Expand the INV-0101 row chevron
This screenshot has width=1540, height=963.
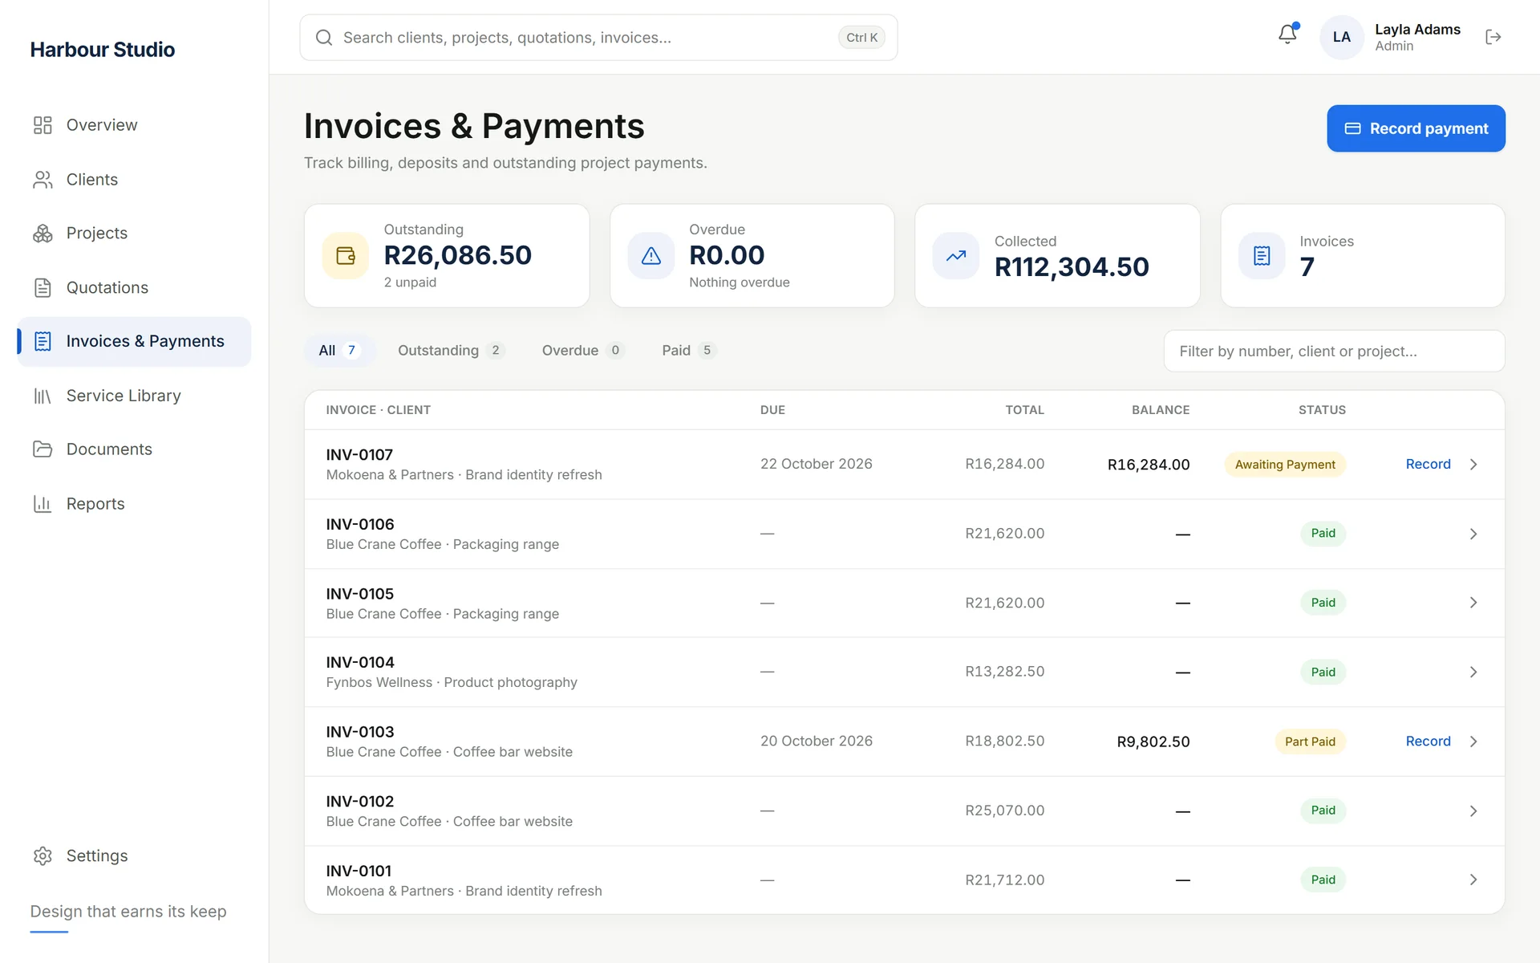point(1473,880)
